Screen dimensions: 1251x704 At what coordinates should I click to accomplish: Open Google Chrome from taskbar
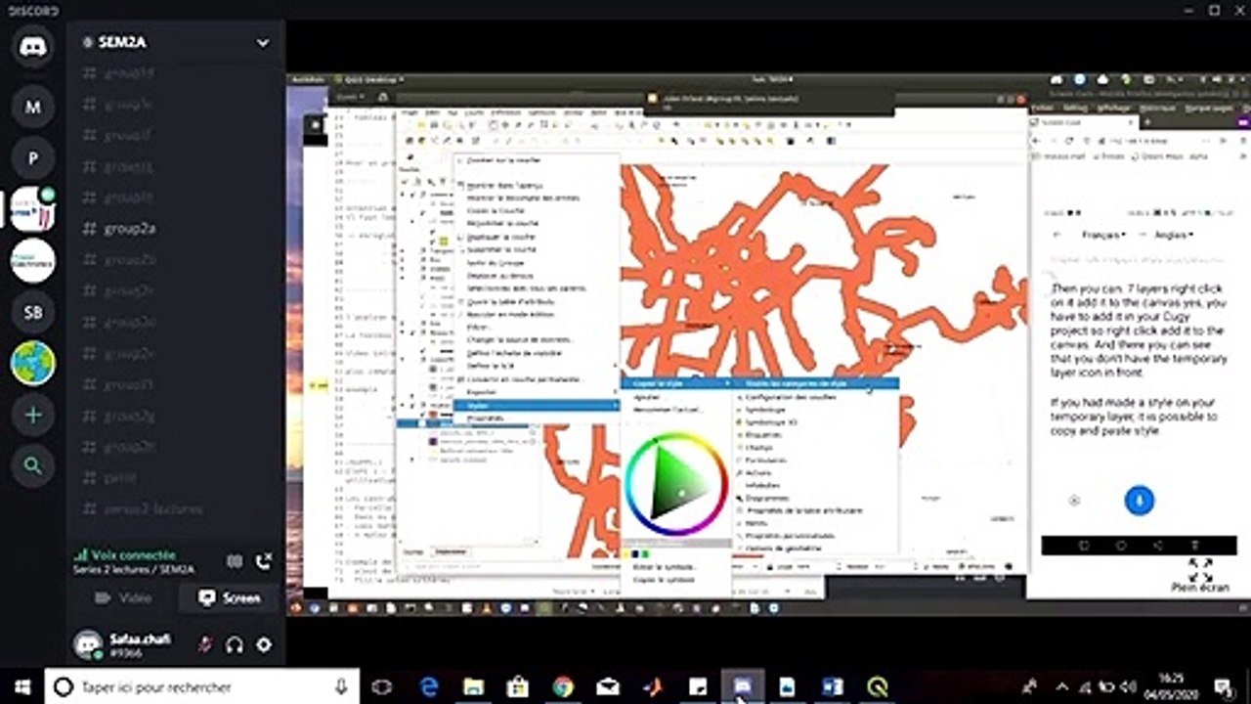pos(563,687)
